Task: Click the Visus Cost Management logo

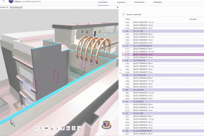Action: pos(11,1)
